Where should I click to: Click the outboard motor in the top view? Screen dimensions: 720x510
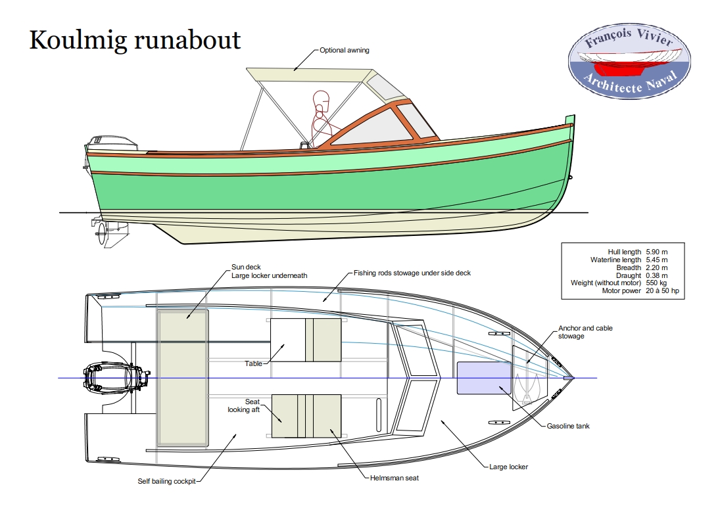[116, 378]
